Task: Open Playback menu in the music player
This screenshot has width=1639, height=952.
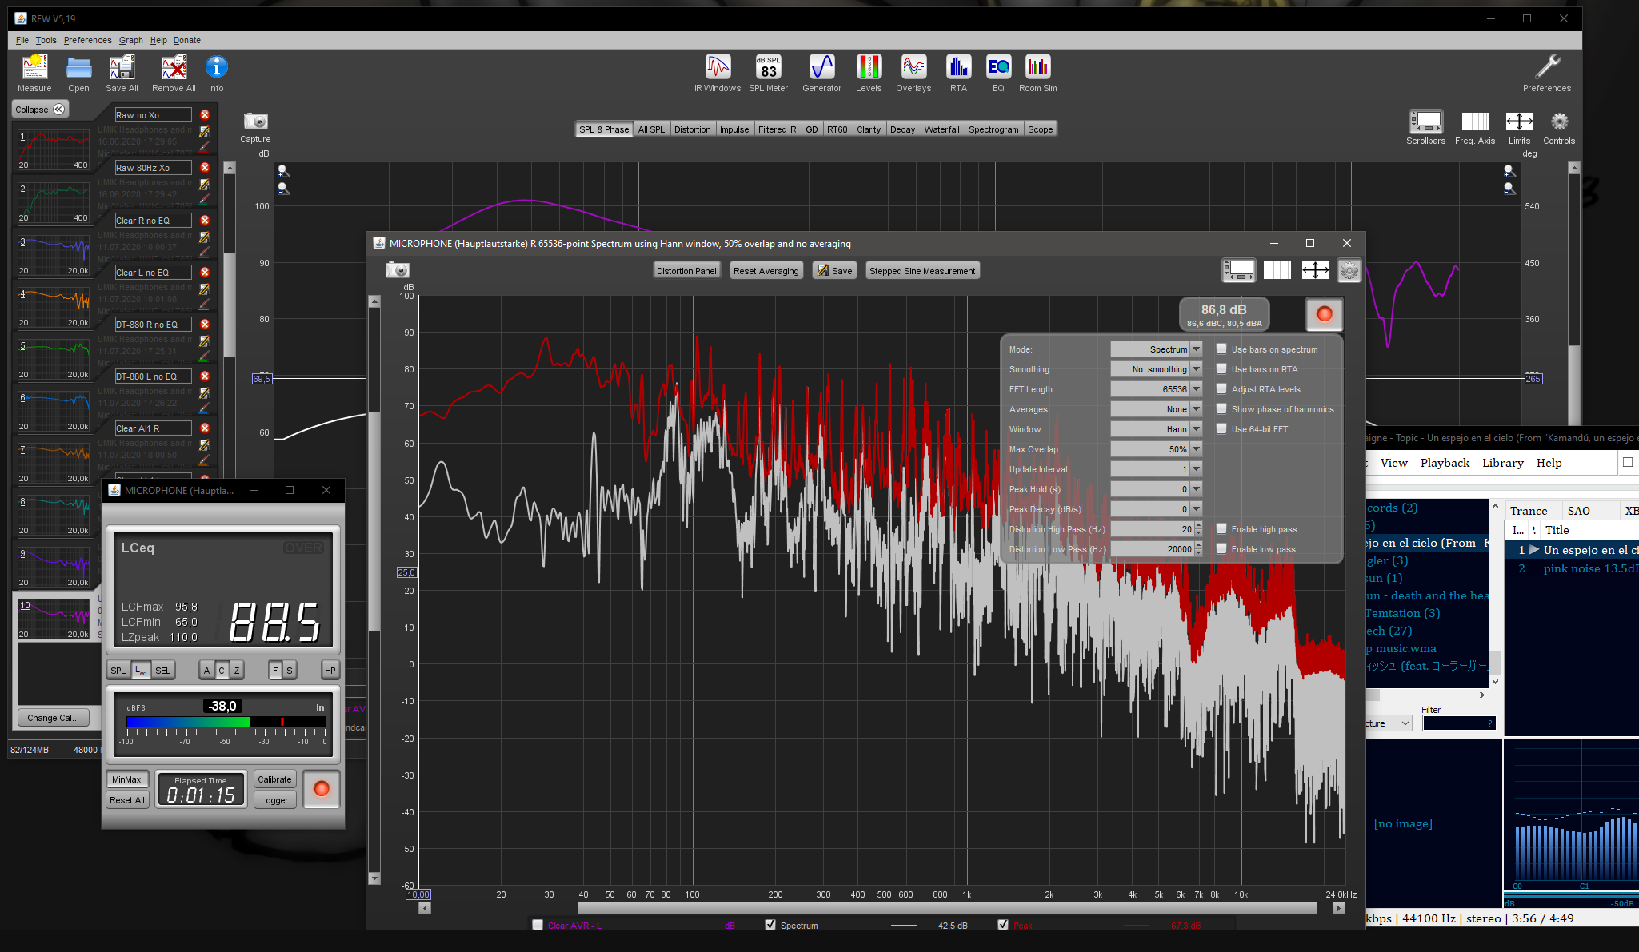Action: tap(1445, 463)
